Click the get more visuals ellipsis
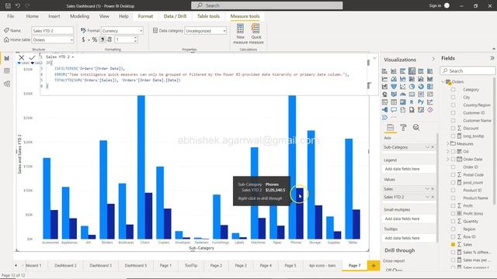This screenshot has width=497, height=279. [394, 117]
